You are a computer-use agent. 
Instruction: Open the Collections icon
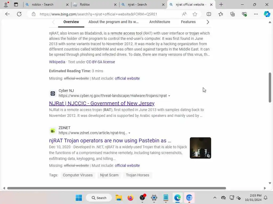coord(232,14)
